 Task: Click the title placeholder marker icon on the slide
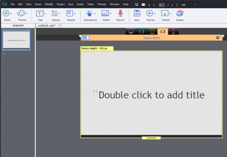(95, 91)
